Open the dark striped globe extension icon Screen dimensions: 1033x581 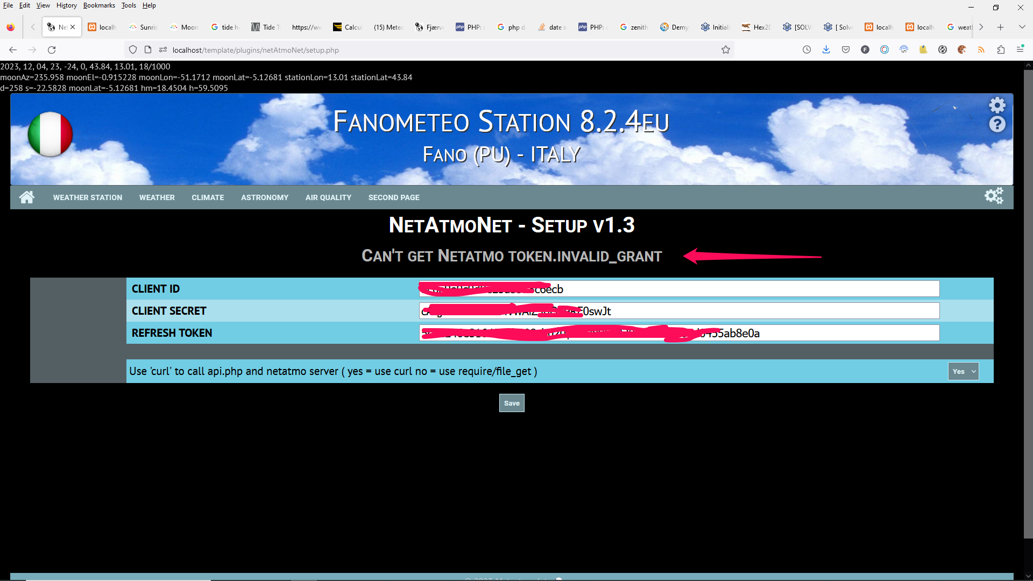coord(943,50)
